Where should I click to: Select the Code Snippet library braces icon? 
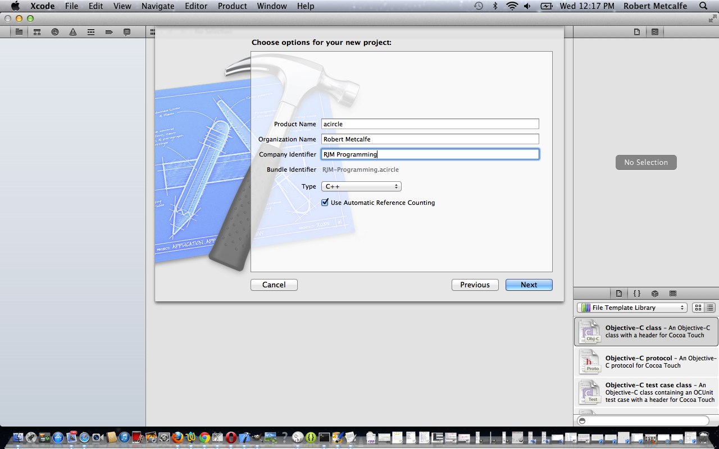point(637,294)
